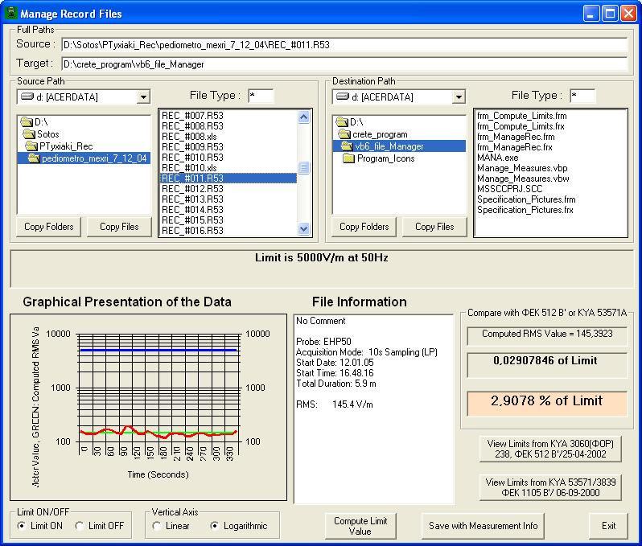Select file REC_#011.R53
The width and height of the screenshot is (642, 546).
point(228,179)
